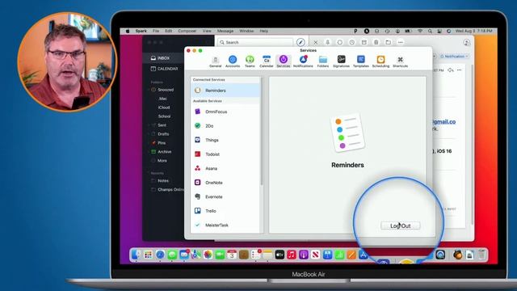Open the Teams preferences tab
This screenshot has height=291, width=517.
(x=250, y=61)
